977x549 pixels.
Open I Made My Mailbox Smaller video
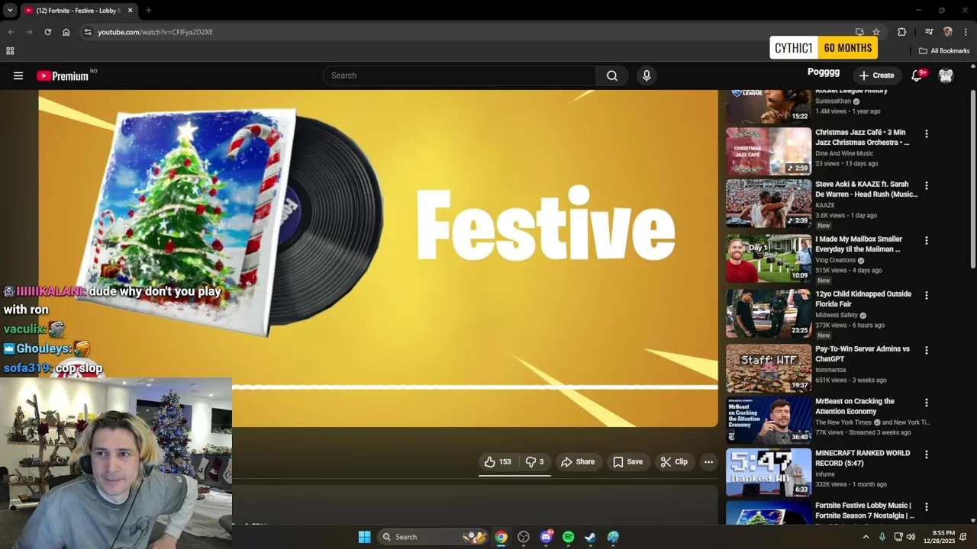coord(859,244)
